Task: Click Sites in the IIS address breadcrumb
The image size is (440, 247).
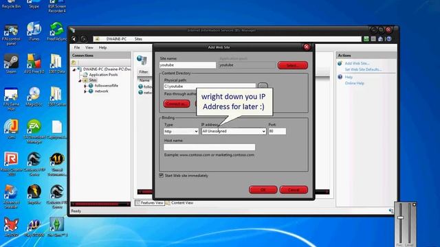Action: coord(138,39)
